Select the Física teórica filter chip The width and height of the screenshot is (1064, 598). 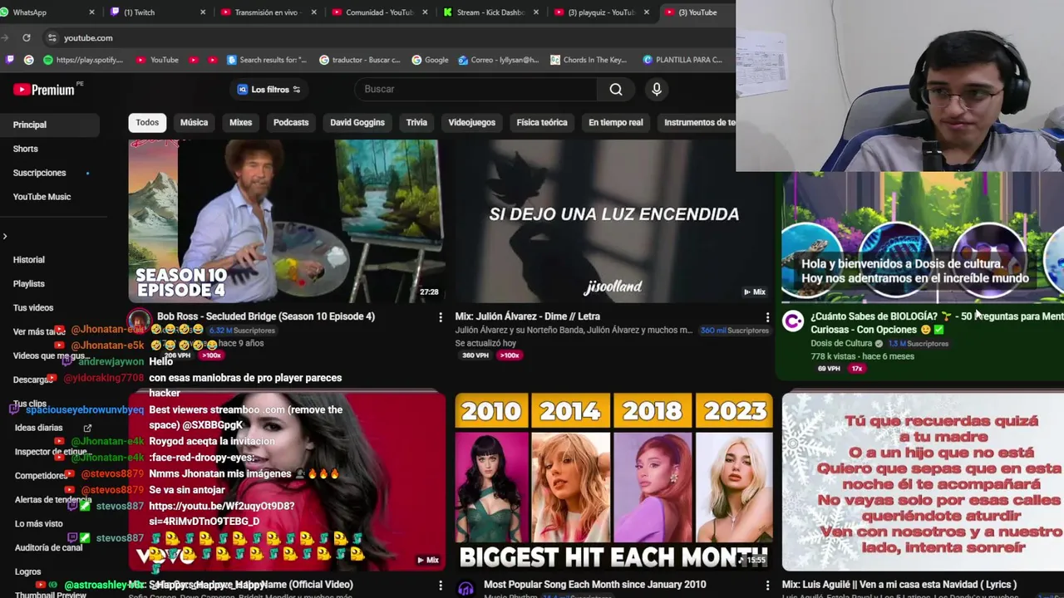tap(542, 122)
